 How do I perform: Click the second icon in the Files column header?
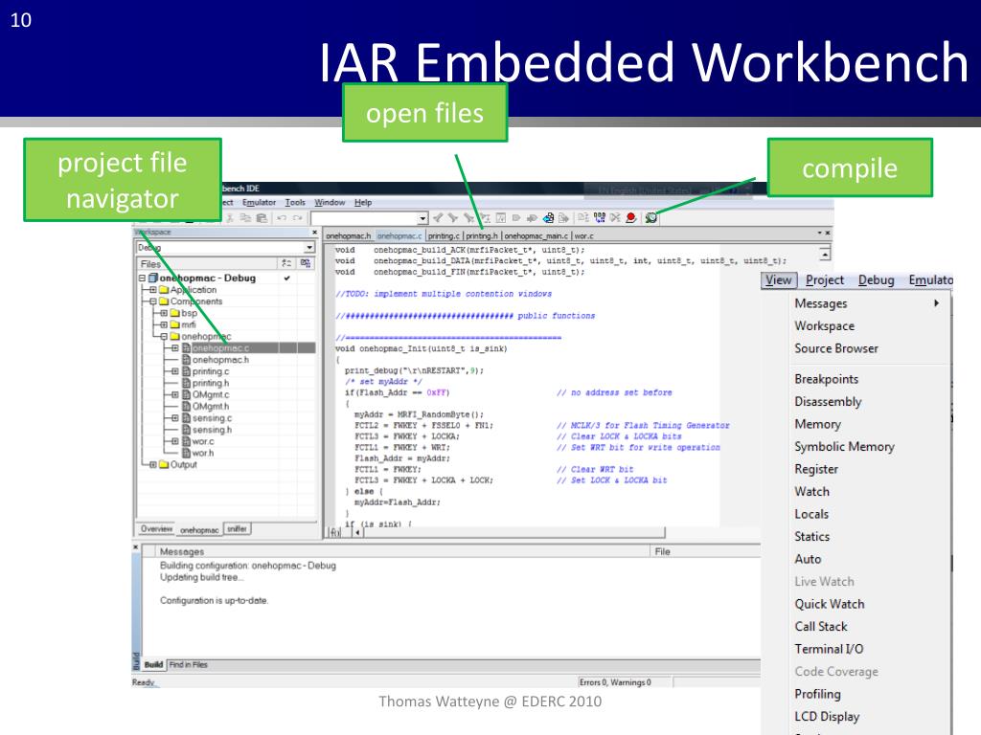tap(306, 264)
